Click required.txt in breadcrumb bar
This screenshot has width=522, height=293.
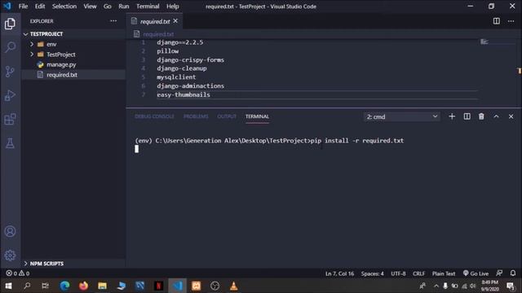tap(158, 34)
